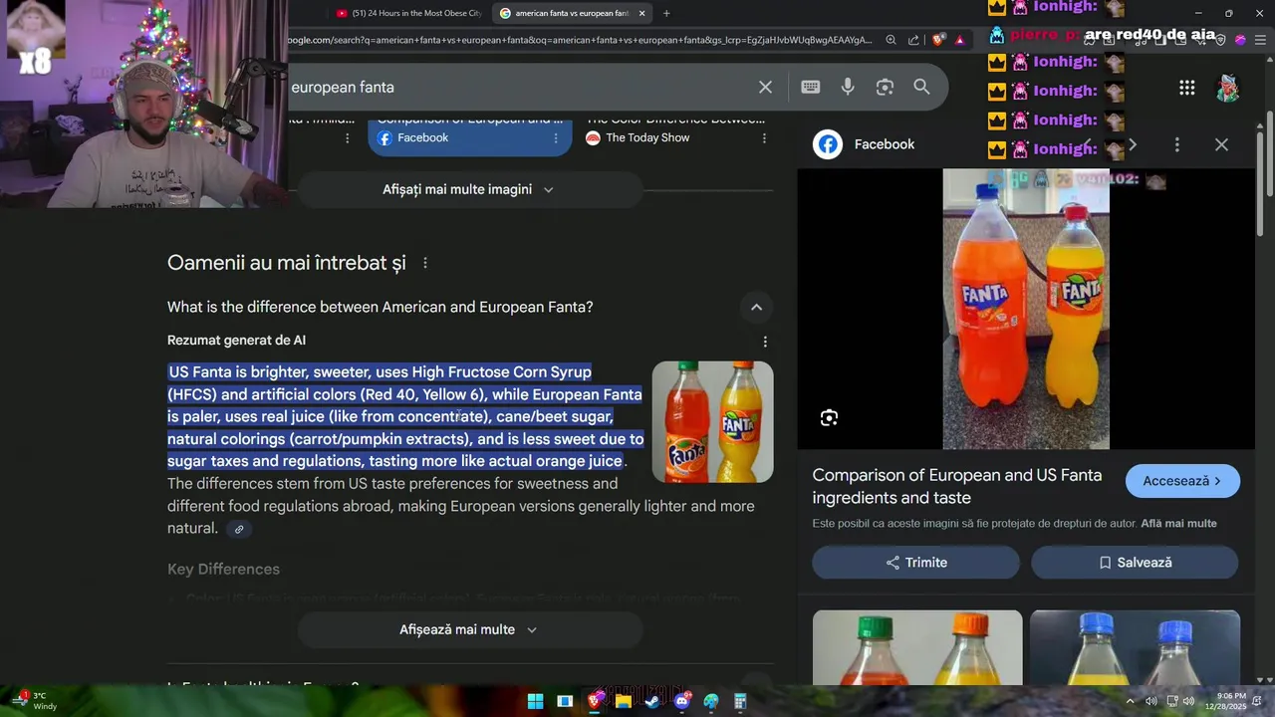Expand 'Afișați mai multe imagini'

click(469, 189)
